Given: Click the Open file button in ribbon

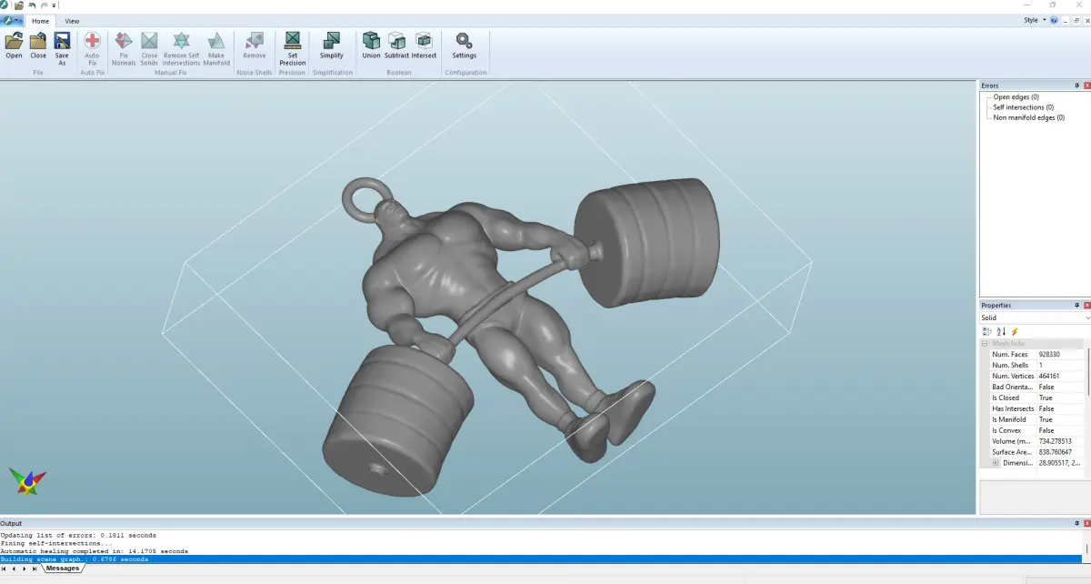Looking at the screenshot, I should pyautogui.click(x=15, y=46).
